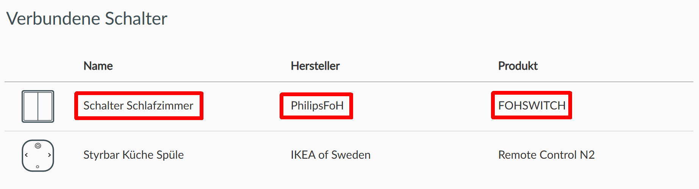Click the small dim dot on Styrbar icon

38,167
